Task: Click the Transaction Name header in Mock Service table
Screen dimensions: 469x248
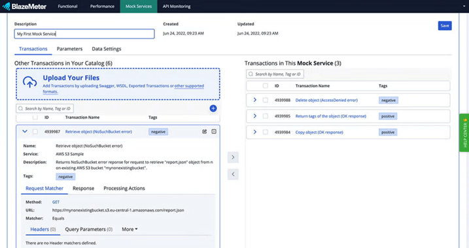Action: point(312,86)
